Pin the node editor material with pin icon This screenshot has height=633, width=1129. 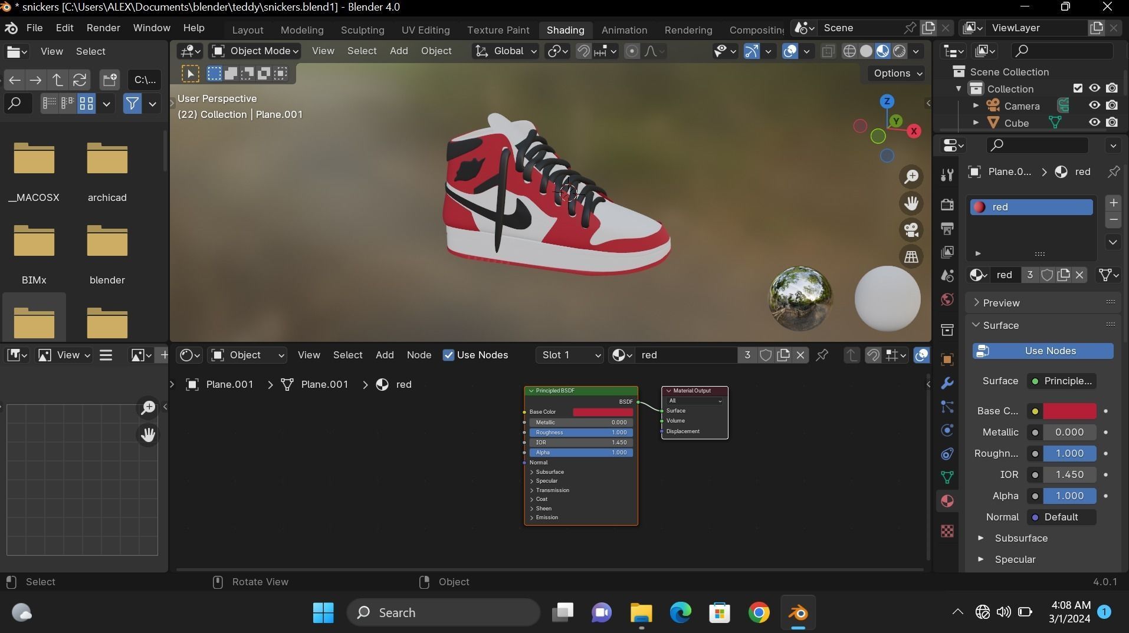822,355
